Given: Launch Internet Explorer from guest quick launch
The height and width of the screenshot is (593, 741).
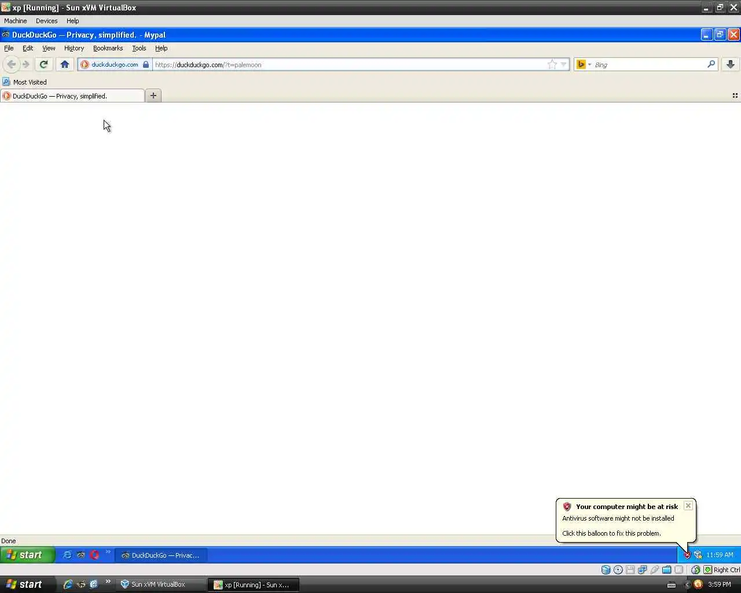Looking at the screenshot, I should tap(67, 555).
